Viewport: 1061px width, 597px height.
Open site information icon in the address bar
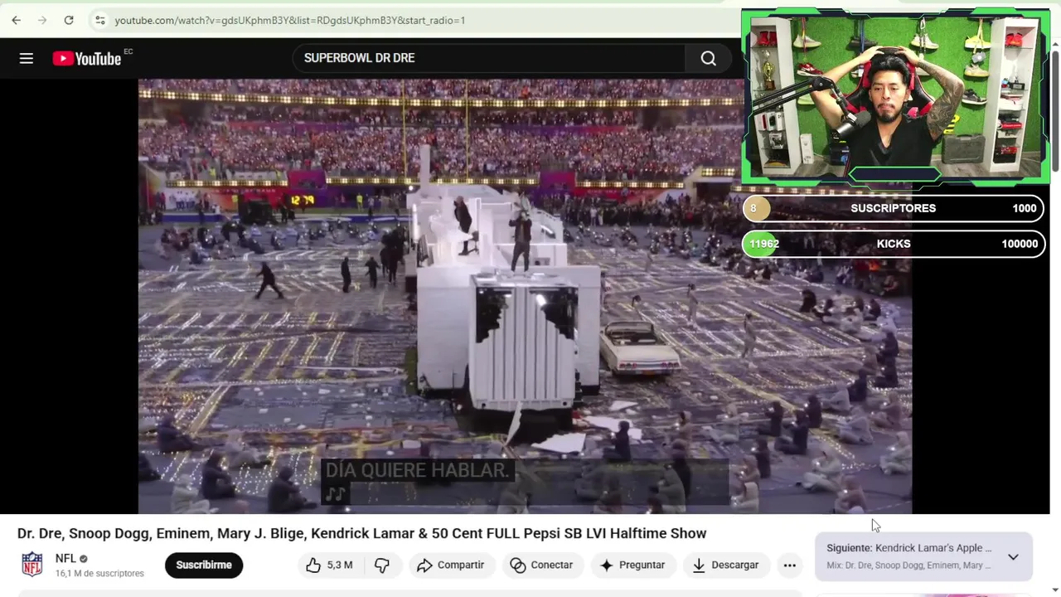tap(99, 20)
